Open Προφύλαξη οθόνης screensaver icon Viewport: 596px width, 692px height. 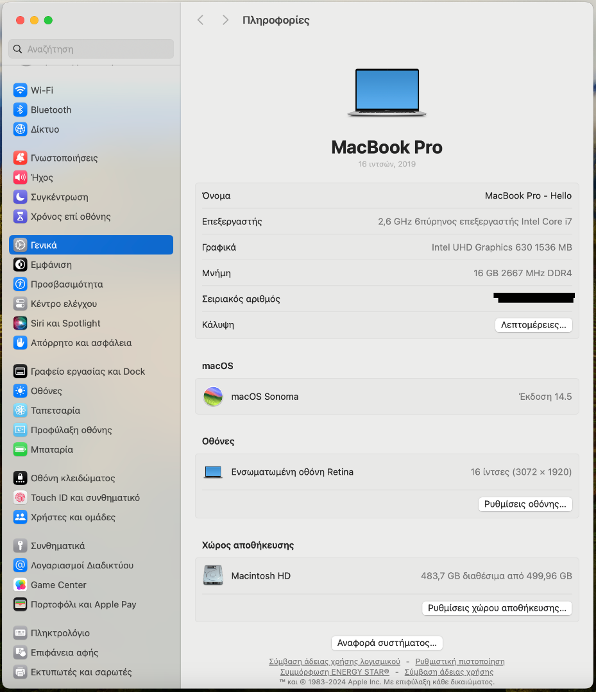(x=20, y=430)
